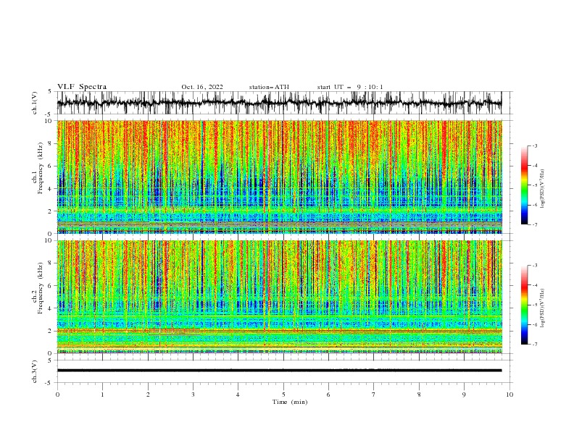Select the date text "Oct. 16, 2022"
Image resolution: width=574 pixels, height=443 pixels.
pyautogui.click(x=202, y=87)
